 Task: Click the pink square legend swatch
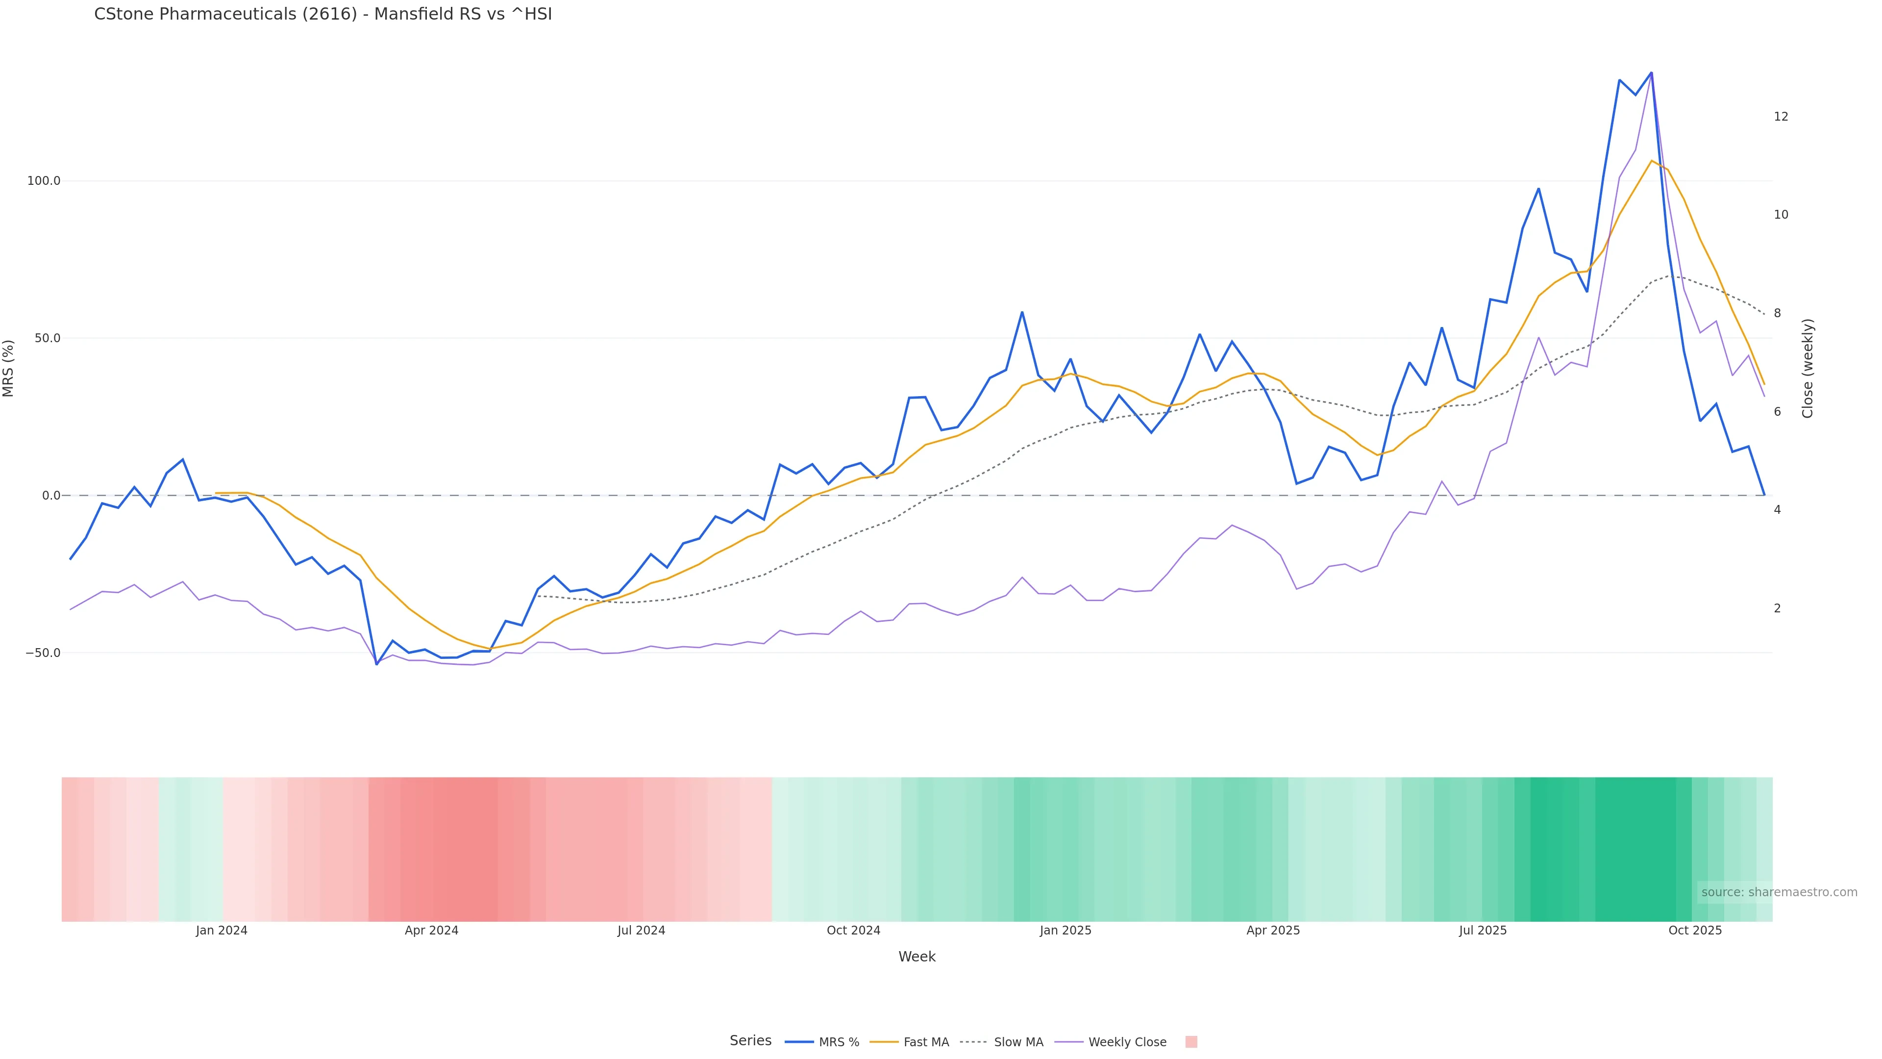coord(1191,1042)
